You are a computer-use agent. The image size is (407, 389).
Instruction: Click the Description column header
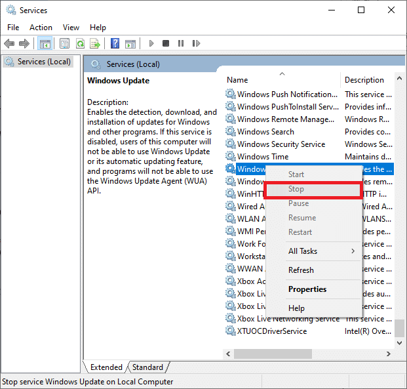(364, 80)
